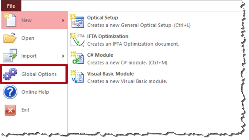Image resolution: width=249 pixels, height=140 pixels.
Task: Select Visual Basic Module title text
Action: [x=110, y=74]
